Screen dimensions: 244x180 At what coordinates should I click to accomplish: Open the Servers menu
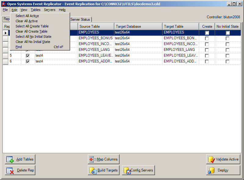pyautogui.click(x=49, y=10)
